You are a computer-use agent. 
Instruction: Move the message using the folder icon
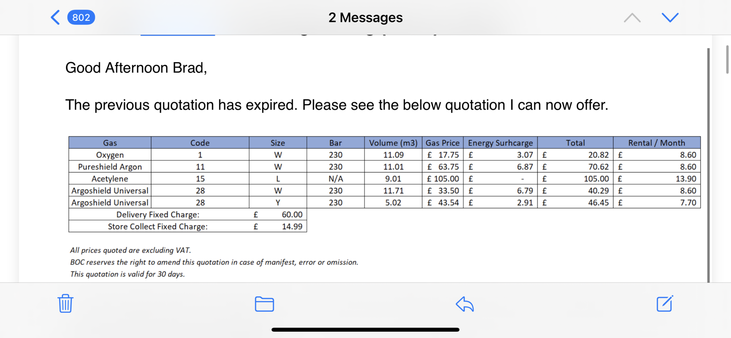click(264, 304)
